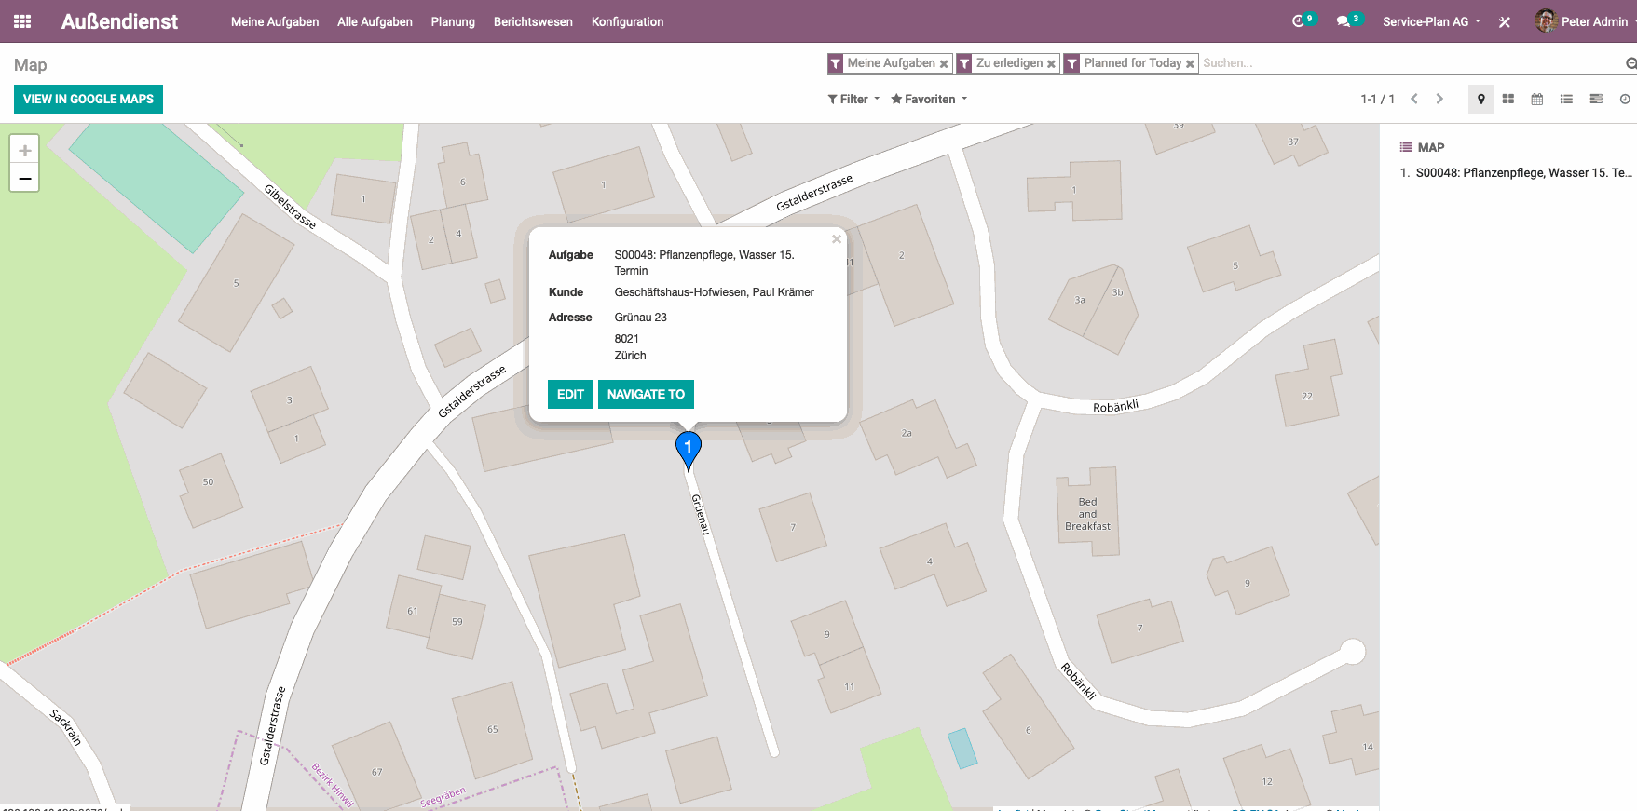Expand the Favoriten dropdown
The image size is (1637, 811).
point(929,99)
